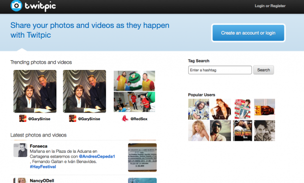Select the orange statue popular user avatar
The image size is (304, 183).
(264, 109)
